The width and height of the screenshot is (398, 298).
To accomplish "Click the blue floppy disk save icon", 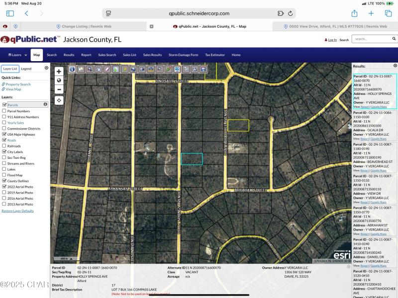I will pos(203,69).
